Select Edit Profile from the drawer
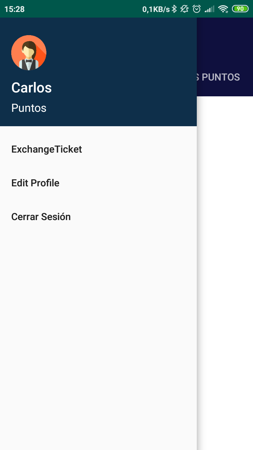253x450 pixels. (35, 183)
